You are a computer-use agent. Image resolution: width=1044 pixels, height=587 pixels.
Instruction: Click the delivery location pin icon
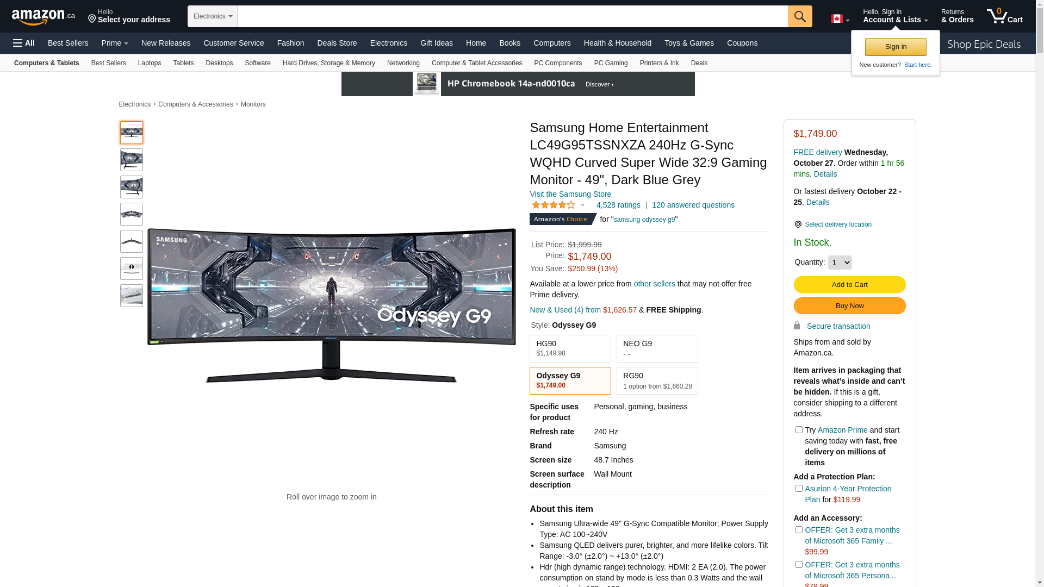pos(798,224)
